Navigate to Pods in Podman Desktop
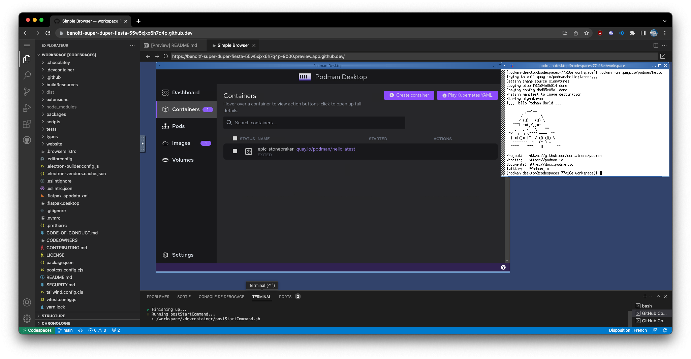The width and height of the screenshot is (691, 359). tap(178, 126)
